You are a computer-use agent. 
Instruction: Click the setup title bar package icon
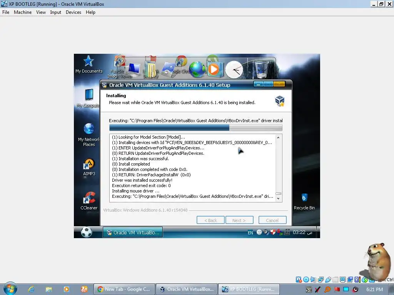pos(104,85)
